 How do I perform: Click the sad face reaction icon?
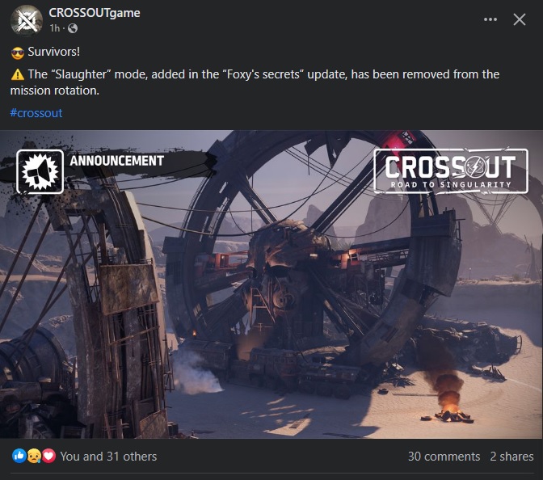(34, 456)
